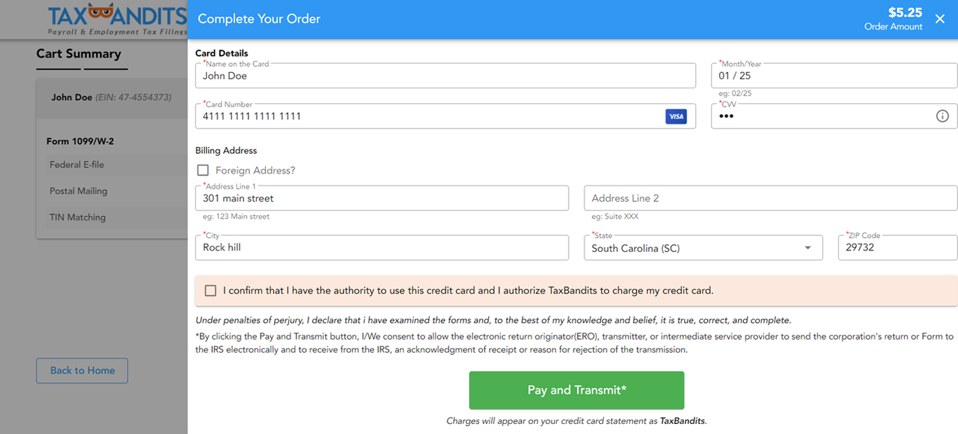Image resolution: width=958 pixels, height=434 pixels.
Task: Select South Carolina in the State selector
Action: click(703, 248)
